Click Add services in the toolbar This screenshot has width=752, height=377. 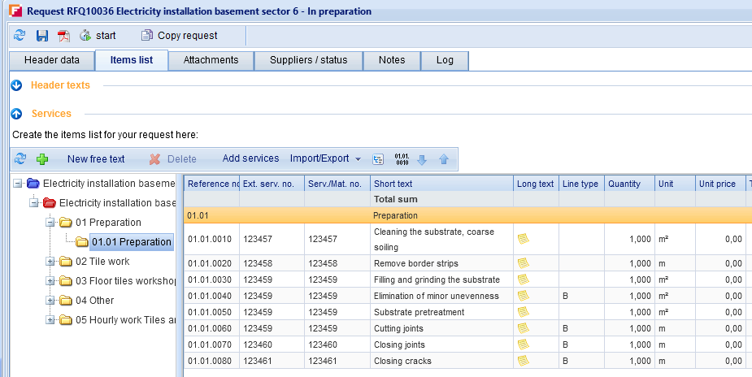(x=250, y=159)
